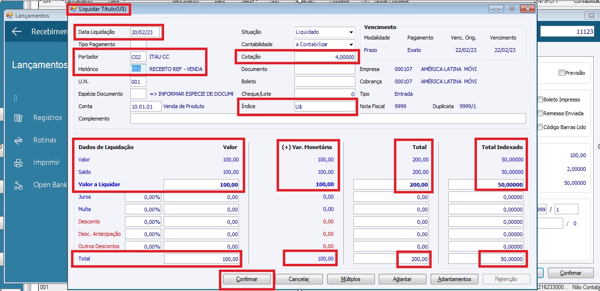Click the Valor a Liquidar amount field
This screenshot has width=600, height=291.
(x=202, y=184)
